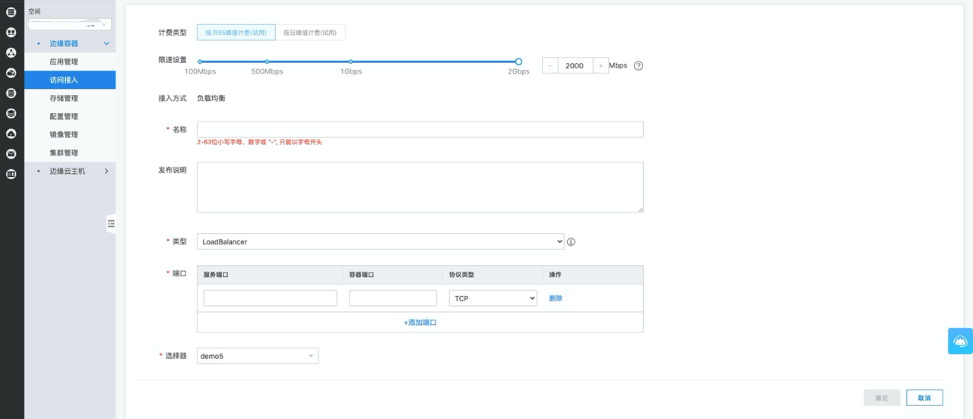Open the 类型 LoadBalancer dropdown
This screenshot has height=419, width=973.
pyautogui.click(x=380, y=241)
